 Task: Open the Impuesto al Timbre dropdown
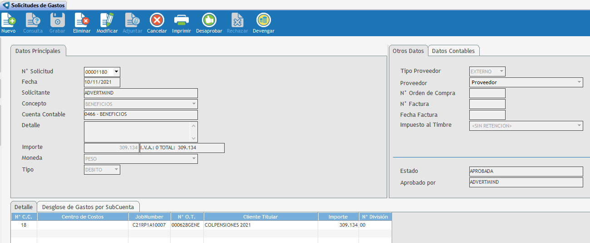point(579,126)
